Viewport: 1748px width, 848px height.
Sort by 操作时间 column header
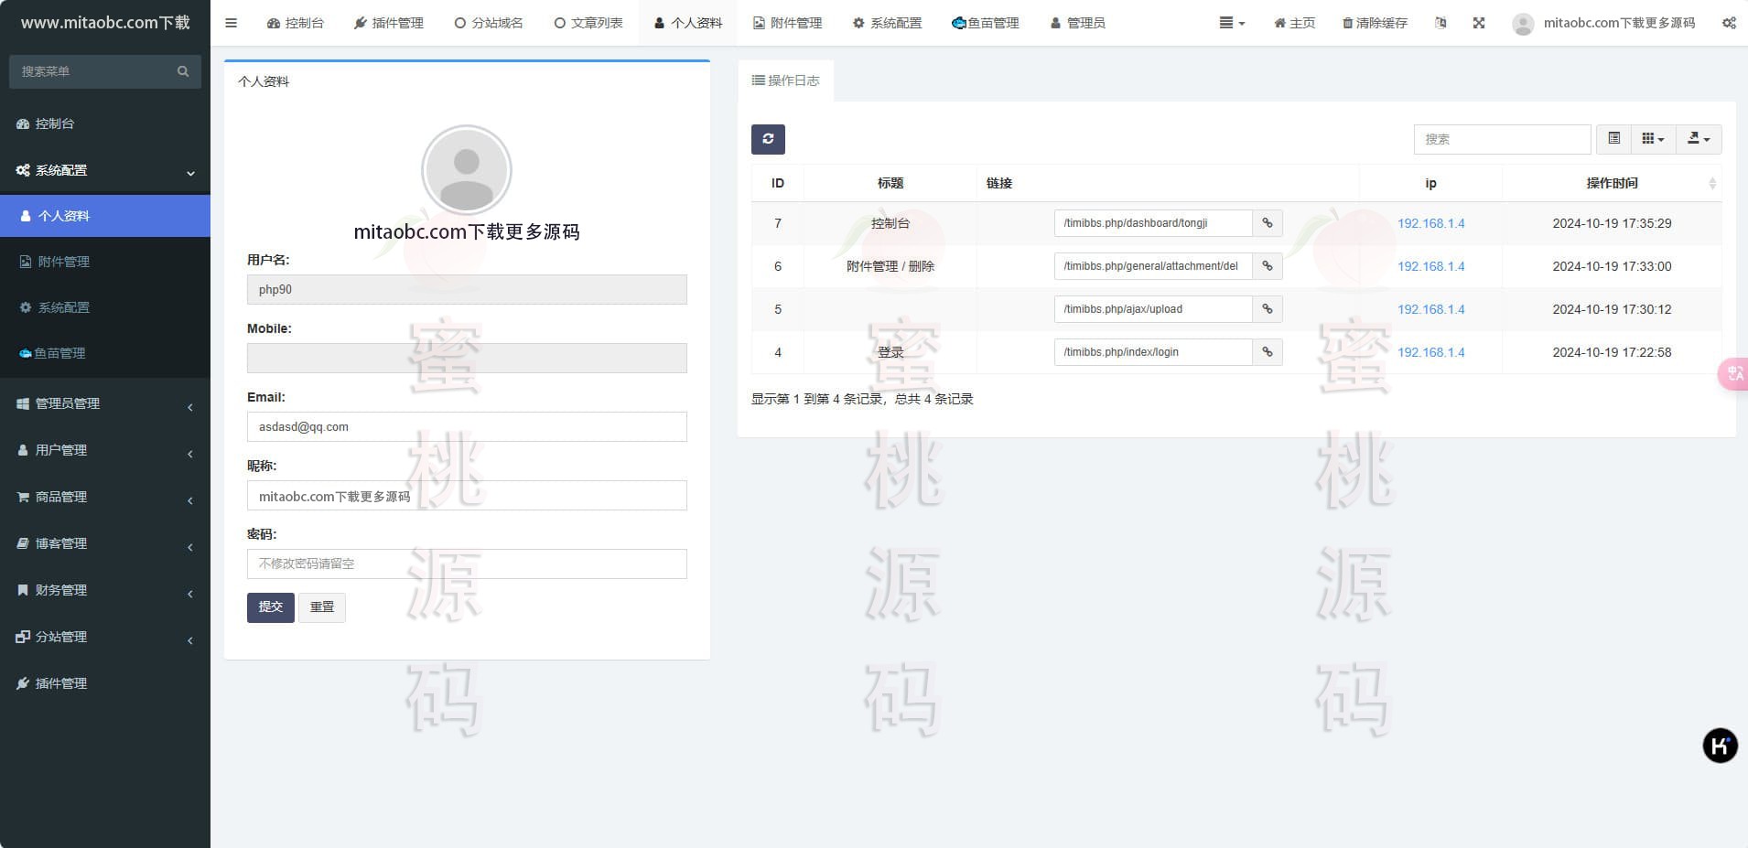1612,183
